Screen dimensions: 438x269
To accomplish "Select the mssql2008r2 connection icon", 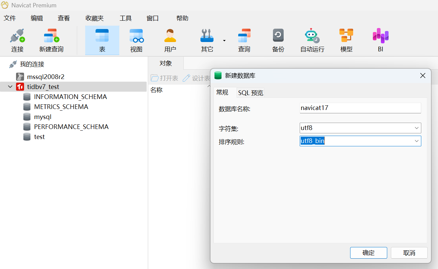I will (20, 77).
